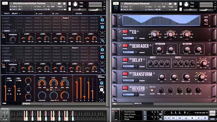Click the MAIN/SEQ switch icon beside the sequencer display
This screenshot has height=122, width=217.
click(x=206, y=21)
